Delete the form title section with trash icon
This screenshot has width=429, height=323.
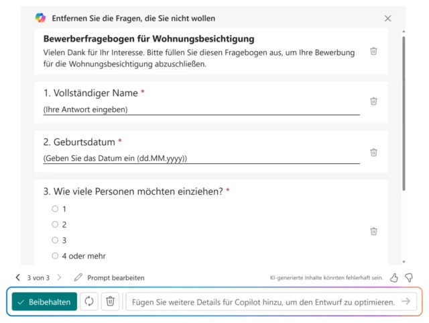click(373, 51)
